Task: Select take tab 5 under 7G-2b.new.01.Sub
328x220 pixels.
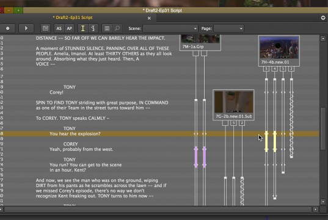Action: (233, 123)
